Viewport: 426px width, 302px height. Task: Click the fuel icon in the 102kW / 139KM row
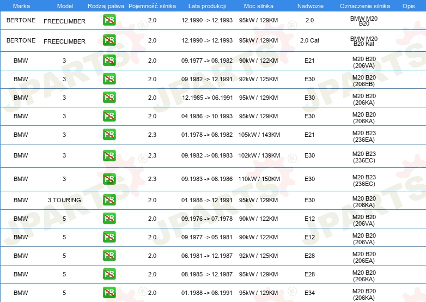point(109,155)
